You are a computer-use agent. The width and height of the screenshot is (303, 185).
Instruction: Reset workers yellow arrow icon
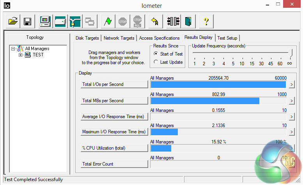pos(155,21)
